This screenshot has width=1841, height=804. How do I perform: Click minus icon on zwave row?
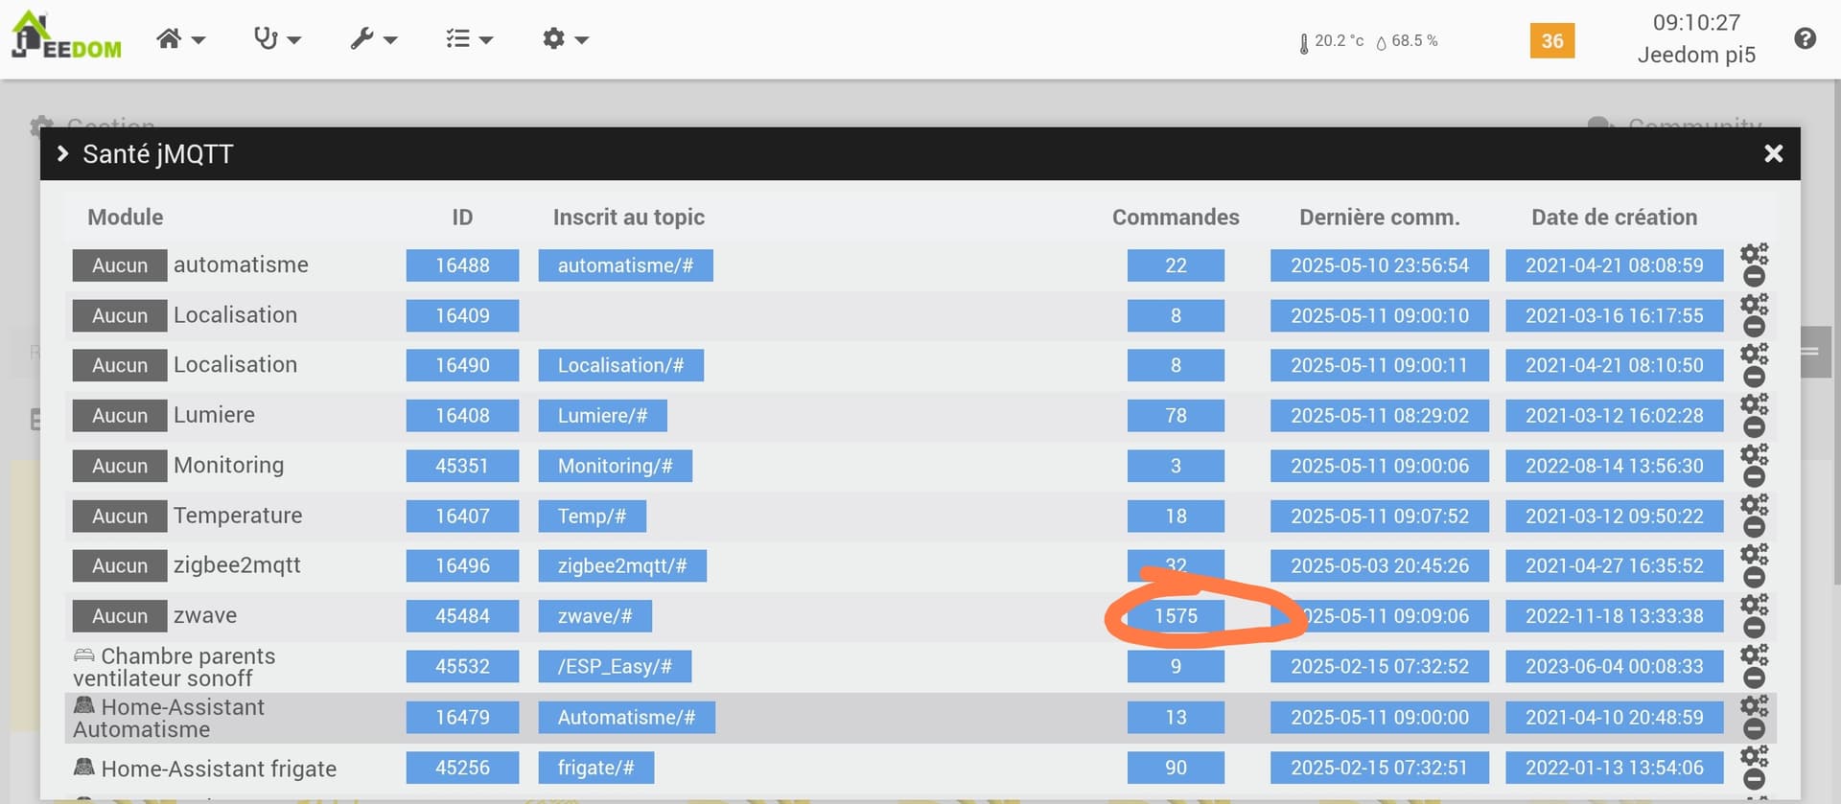coord(1754,628)
